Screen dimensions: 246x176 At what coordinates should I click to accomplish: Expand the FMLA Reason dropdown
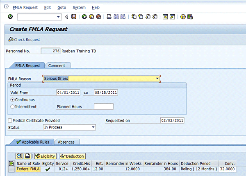click(x=157, y=79)
